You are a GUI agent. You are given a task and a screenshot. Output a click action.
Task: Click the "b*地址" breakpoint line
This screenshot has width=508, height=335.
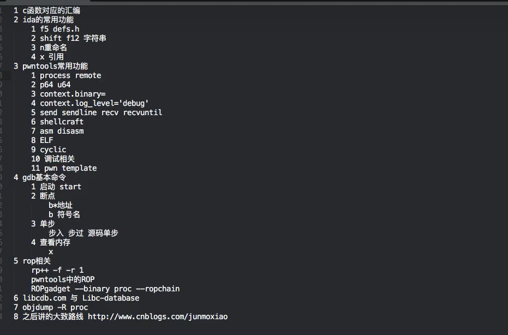click(x=61, y=205)
